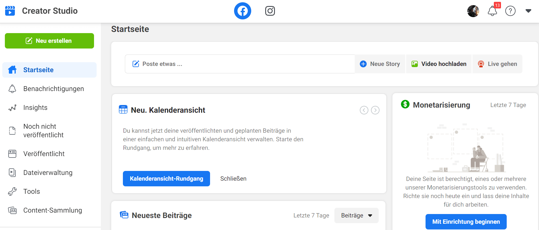Click the Live gehen button
This screenshot has width=539, height=230.
(497, 64)
